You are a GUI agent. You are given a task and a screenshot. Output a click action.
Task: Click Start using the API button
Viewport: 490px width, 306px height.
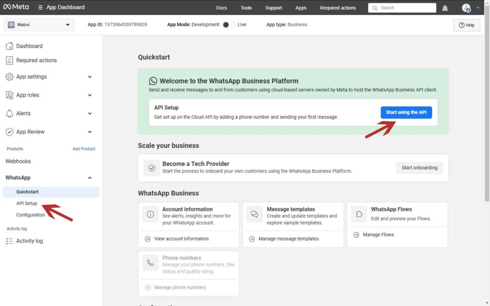pos(406,112)
